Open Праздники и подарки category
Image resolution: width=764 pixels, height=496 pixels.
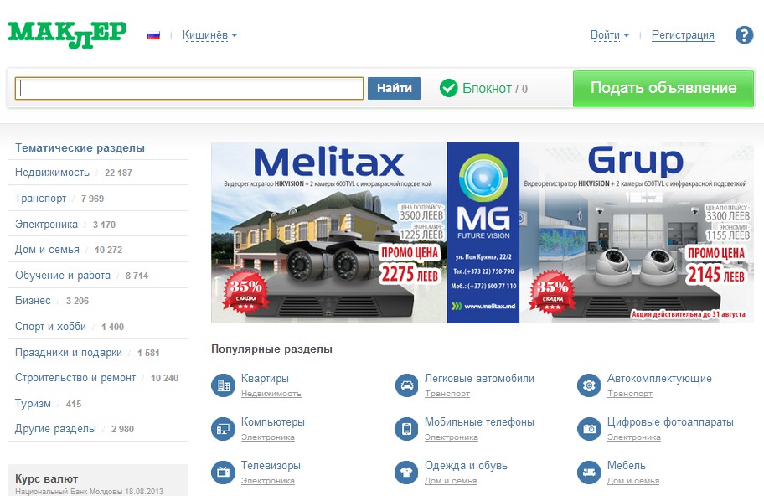pos(69,352)
